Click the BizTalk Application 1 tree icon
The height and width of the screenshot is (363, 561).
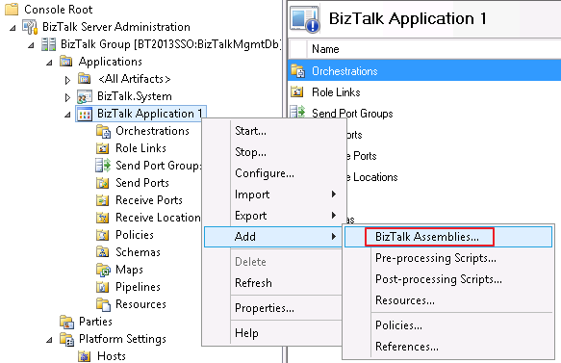[85, 114]
